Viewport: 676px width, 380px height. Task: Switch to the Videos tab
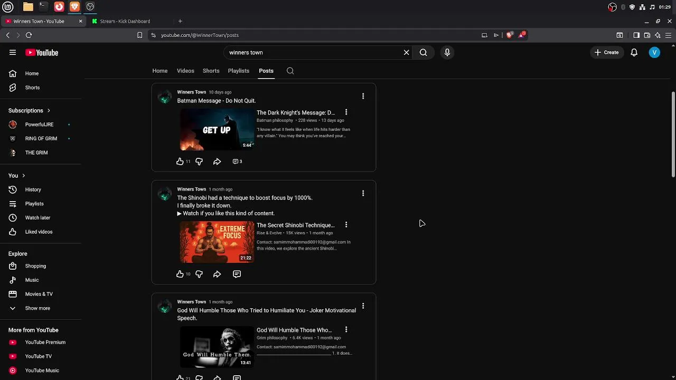[185, 71]
